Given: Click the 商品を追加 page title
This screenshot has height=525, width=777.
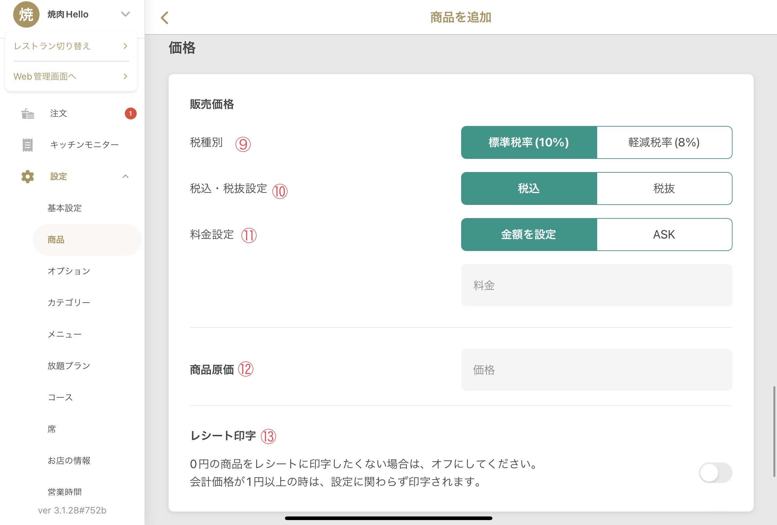Looking at the screenshot, I should [461, 17].
